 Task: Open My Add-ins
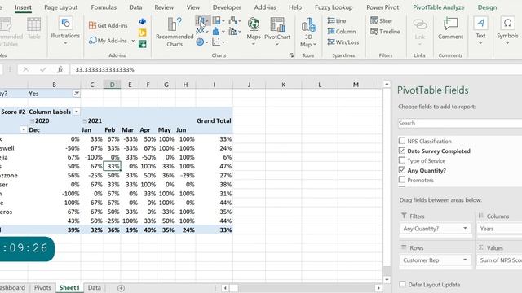[108, 41]
